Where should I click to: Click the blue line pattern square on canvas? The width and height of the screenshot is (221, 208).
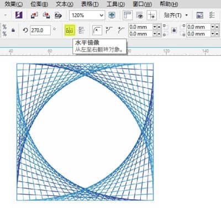tap(85, 132)
